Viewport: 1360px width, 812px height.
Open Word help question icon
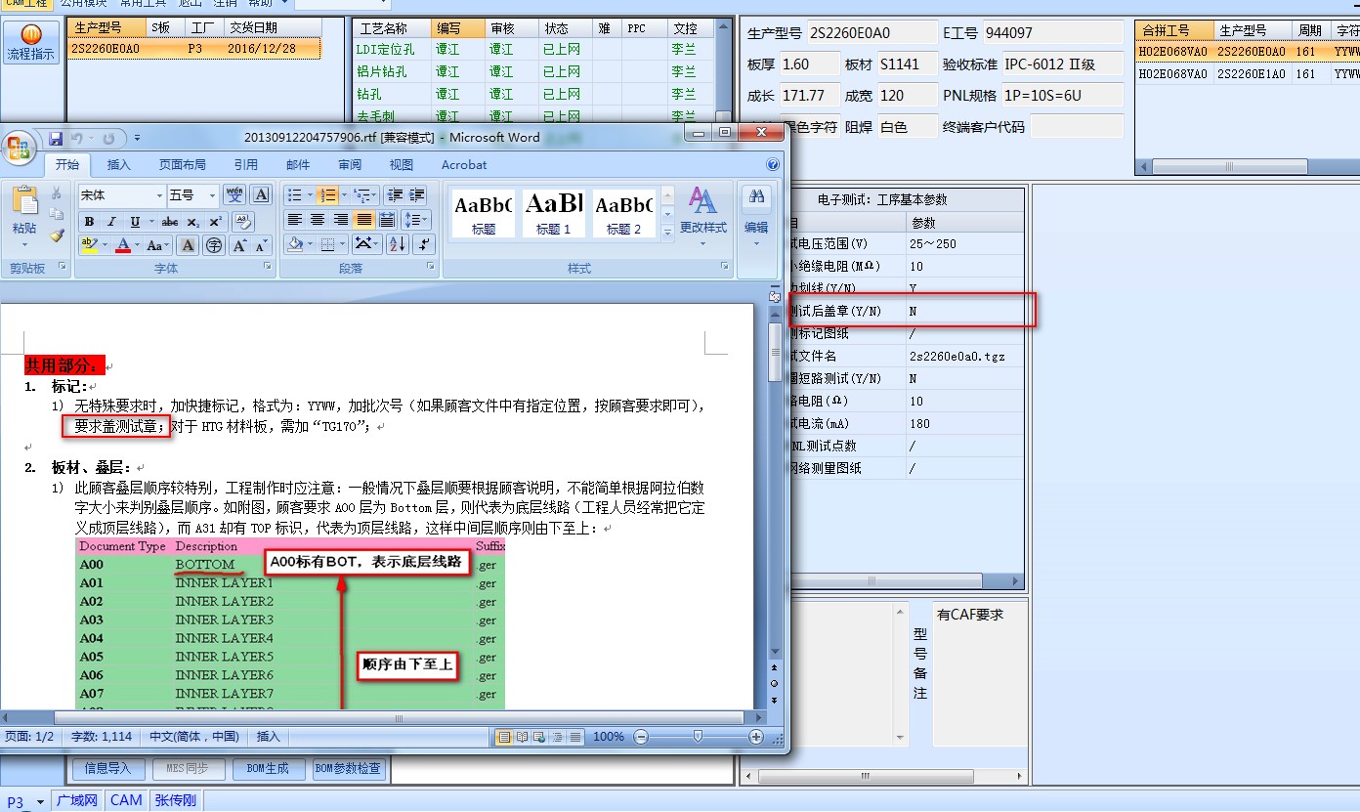coord(774,165)
